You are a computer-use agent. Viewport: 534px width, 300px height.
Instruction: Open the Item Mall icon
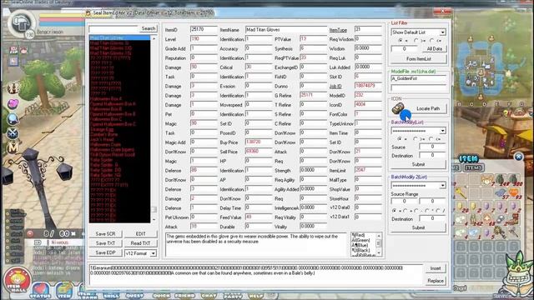coord(17,281)
